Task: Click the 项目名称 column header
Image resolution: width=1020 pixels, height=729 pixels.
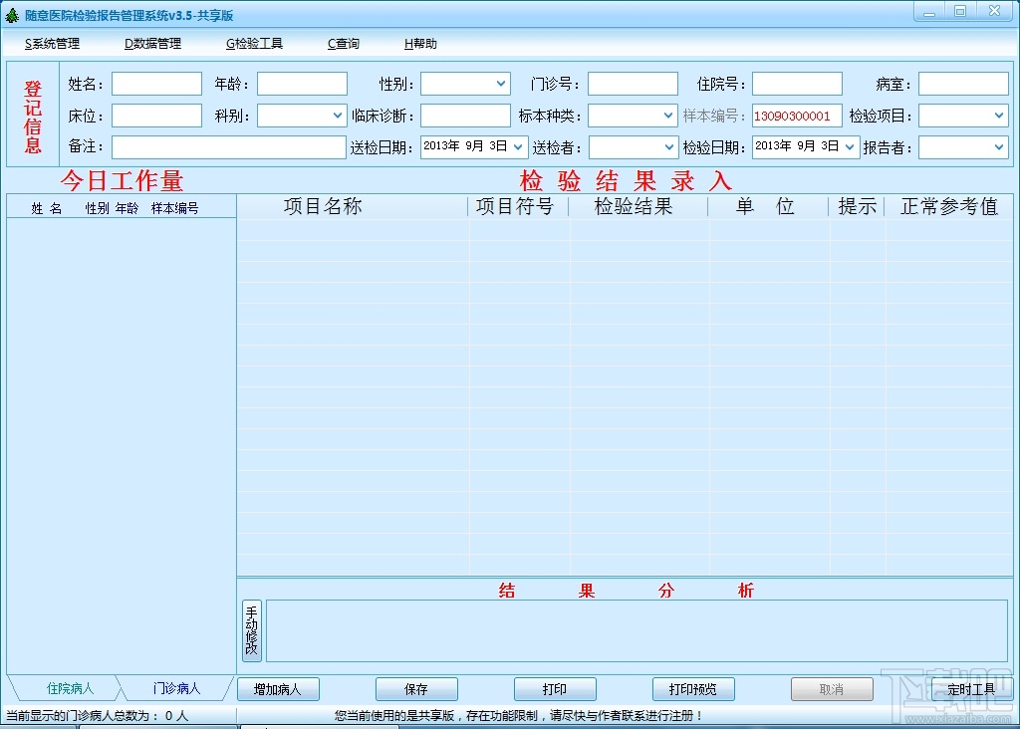Action: pos(352,206)
